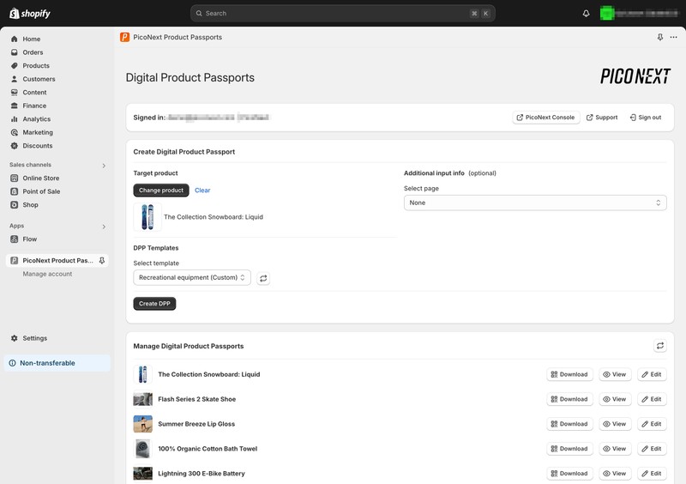Open Analytics from the sidebar
Image resolution: width=686 pixels, height=484 pixels.
tap(36, 119)
